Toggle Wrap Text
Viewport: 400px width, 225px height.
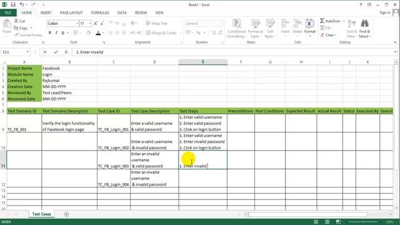[x=156, y=24]
